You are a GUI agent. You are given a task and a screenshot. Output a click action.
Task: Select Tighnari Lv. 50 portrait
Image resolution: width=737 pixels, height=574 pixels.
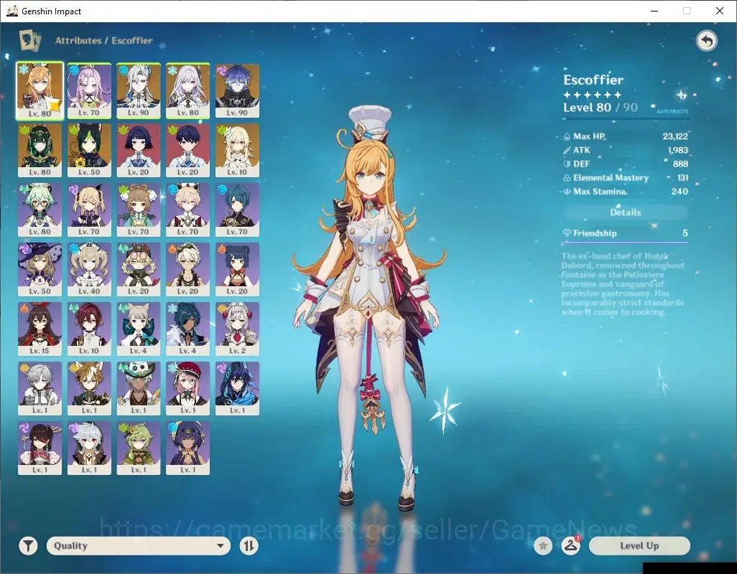click(89, 150)
